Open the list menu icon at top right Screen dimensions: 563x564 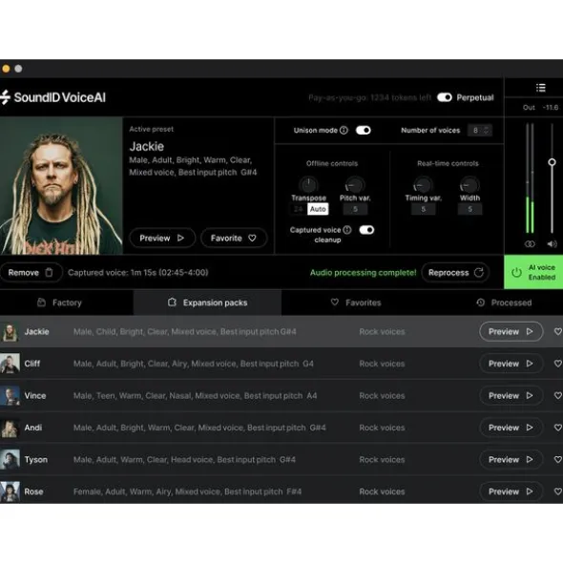click(541, 88)
